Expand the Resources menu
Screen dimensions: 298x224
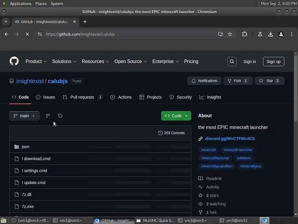95,61
